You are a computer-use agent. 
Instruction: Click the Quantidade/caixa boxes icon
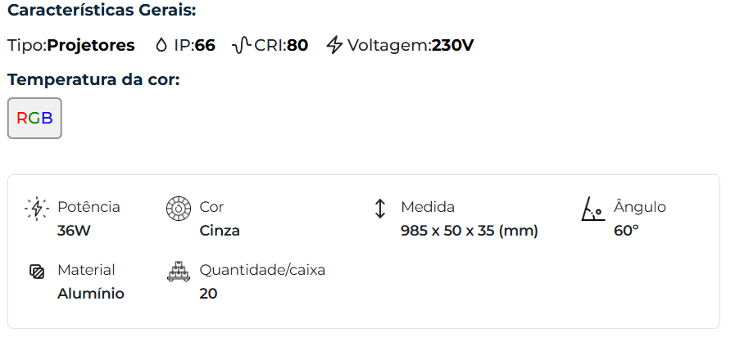pos(179,272)
